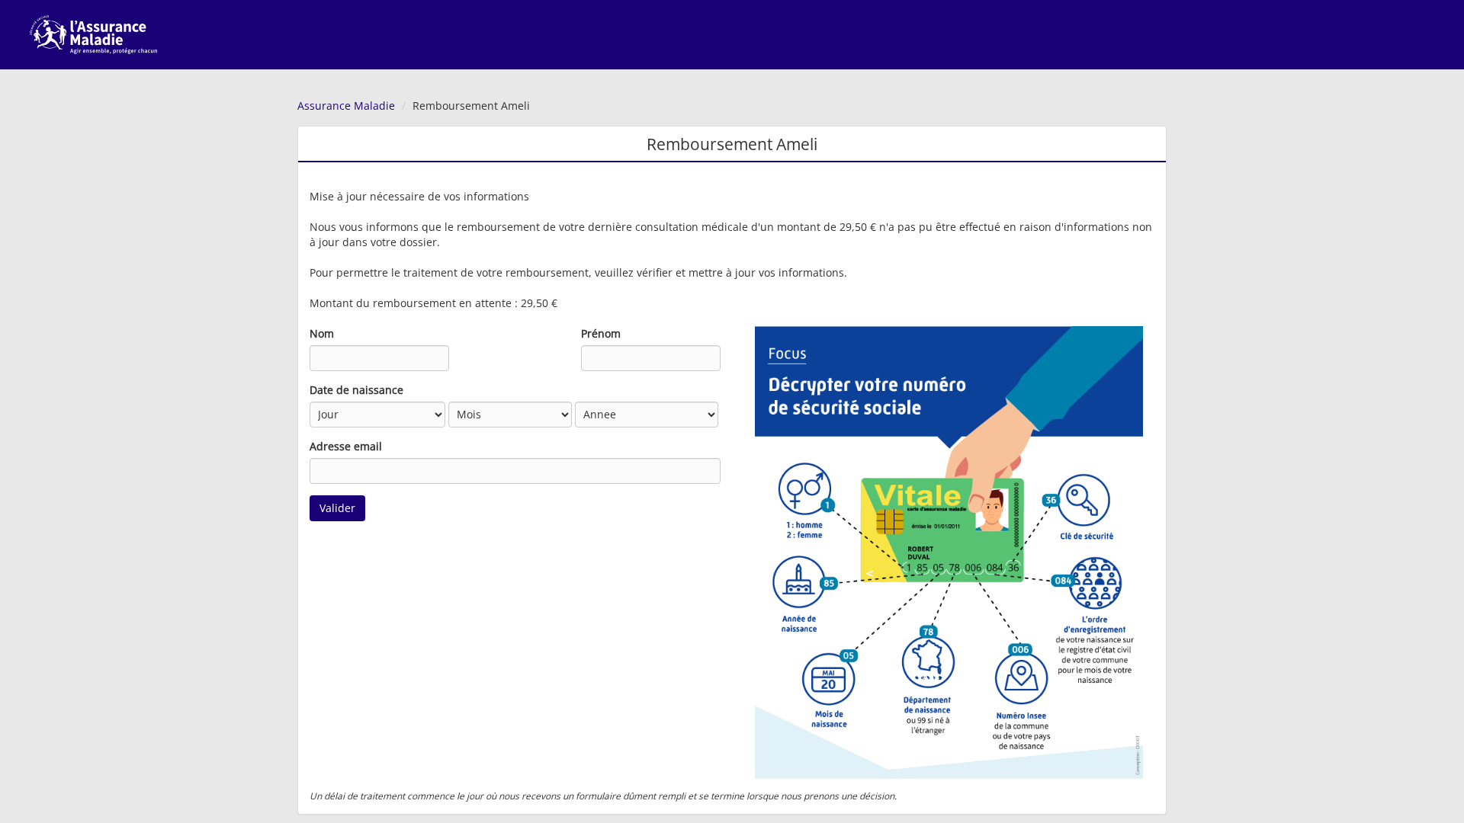Click the Vitale card infographic image
The width and height of the screenshot is (1464, 823).
(x=949, y=552)
